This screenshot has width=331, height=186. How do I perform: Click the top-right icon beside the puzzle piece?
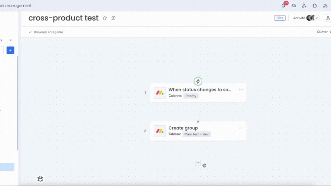[x=325, y=6]
